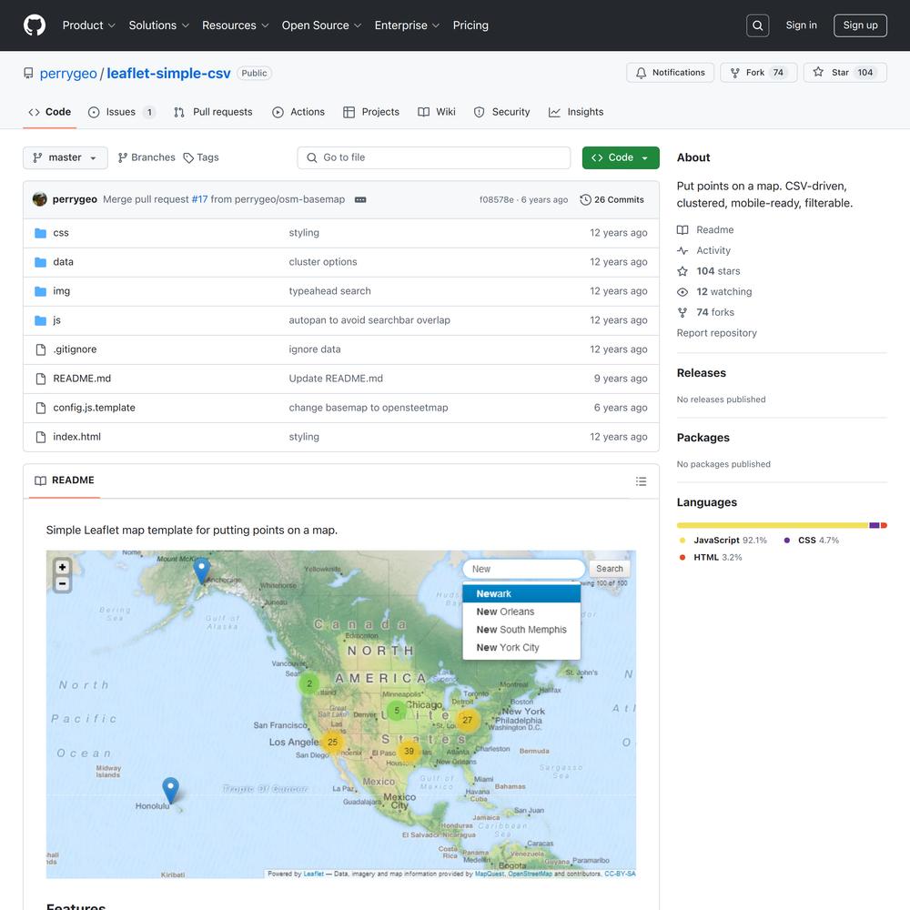Screen dimensions: 910x910
Task: Click the book icon beside Readme
Action: [x=682, y=230]
